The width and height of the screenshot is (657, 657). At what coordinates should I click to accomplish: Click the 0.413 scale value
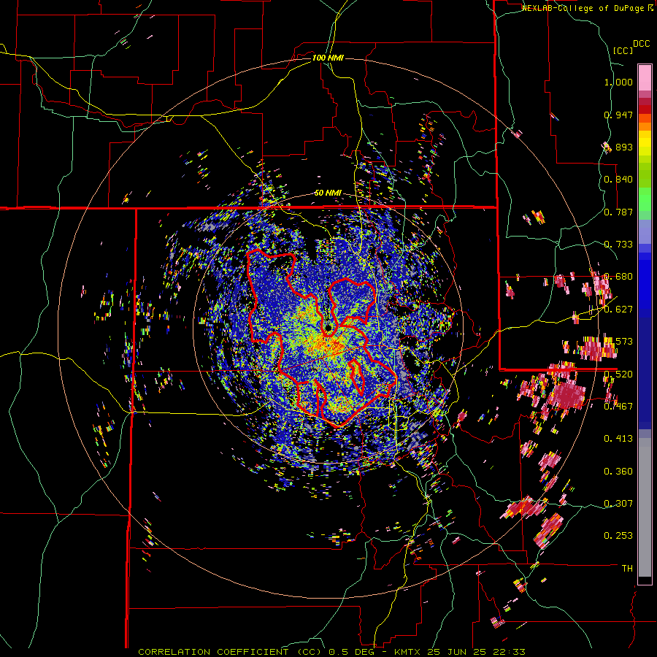pyautogui.click(x=618, y=438)
